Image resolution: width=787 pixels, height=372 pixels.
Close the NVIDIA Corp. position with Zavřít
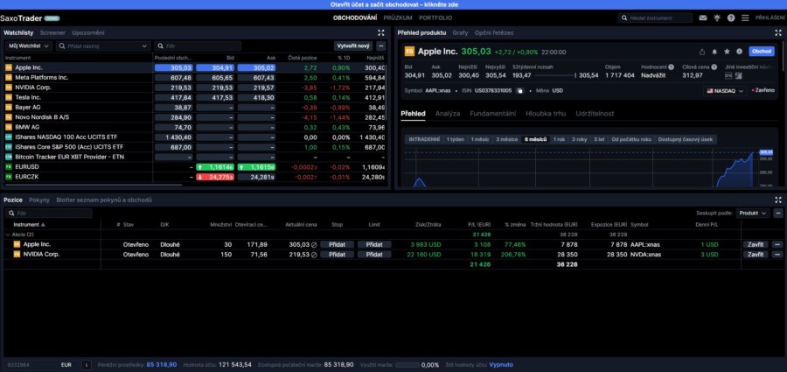click(756, 255)
